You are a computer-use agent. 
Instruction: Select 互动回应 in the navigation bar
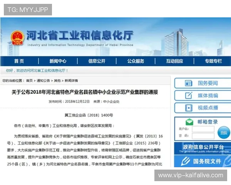[174, 61]
